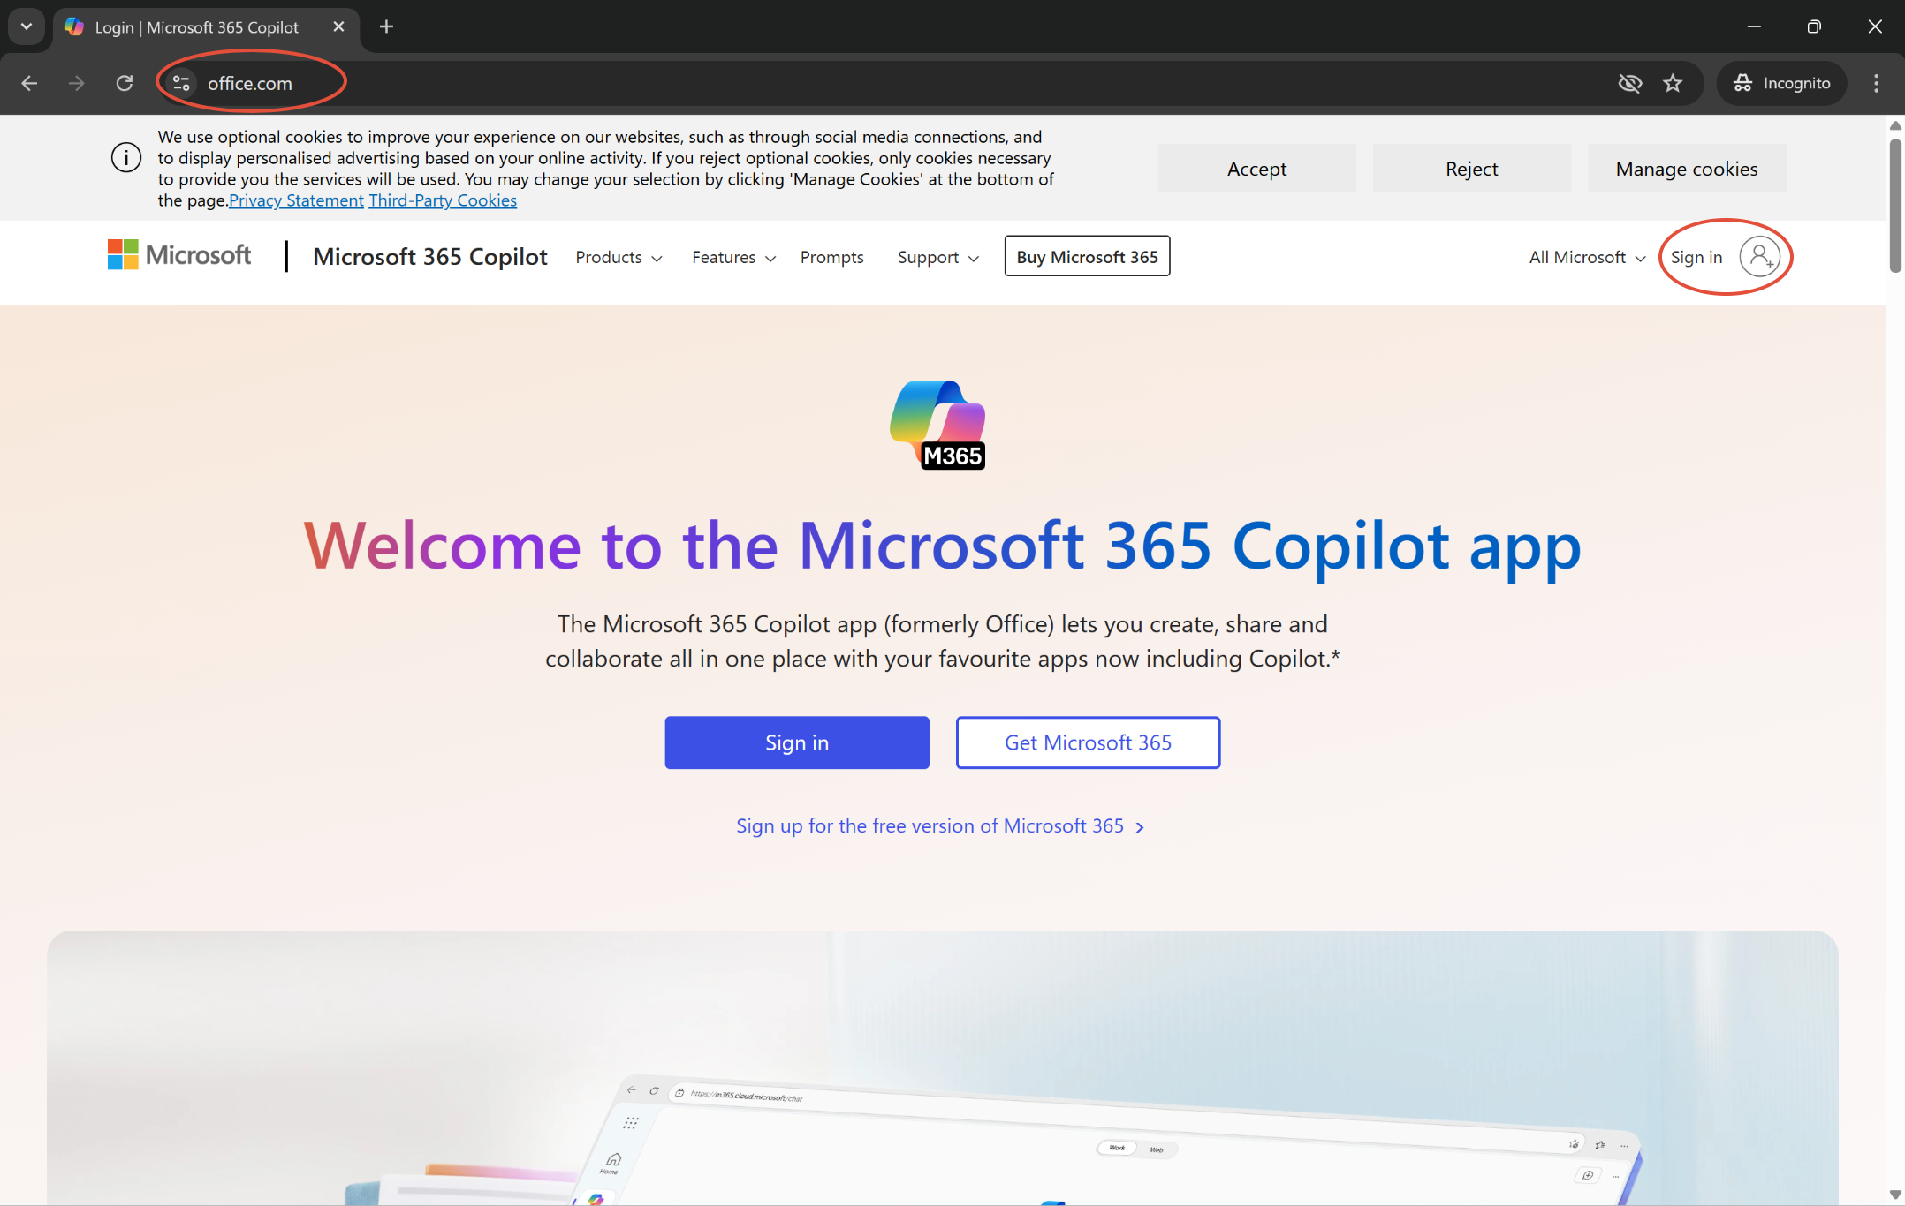
Task: Reload the page
Action: click(125, 83)
